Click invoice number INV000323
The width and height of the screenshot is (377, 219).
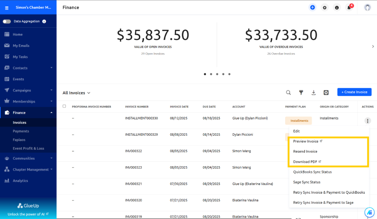[133, 167]
